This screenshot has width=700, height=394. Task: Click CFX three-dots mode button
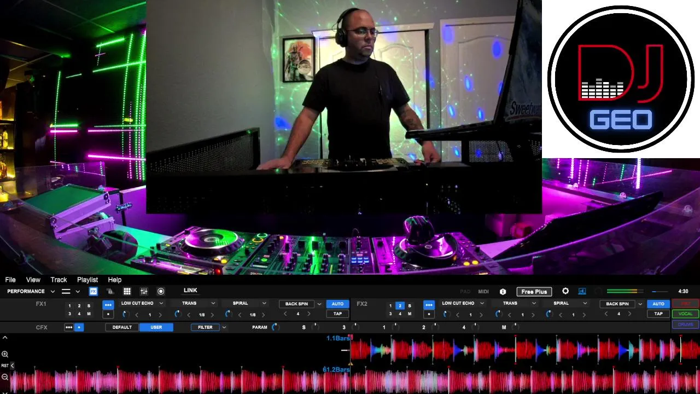pyautogui.click(x=69, y=327)
